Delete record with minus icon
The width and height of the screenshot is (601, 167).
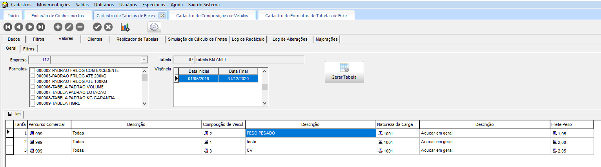coord(80,27)
